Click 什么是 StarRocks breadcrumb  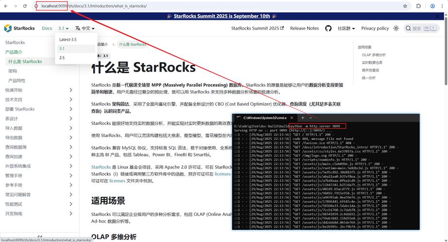point(133,45)
